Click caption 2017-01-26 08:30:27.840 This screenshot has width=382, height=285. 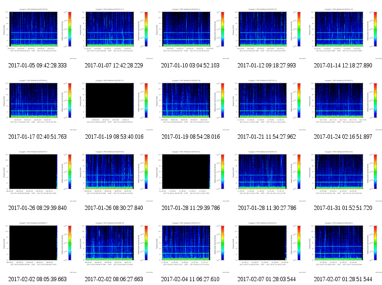114,208
